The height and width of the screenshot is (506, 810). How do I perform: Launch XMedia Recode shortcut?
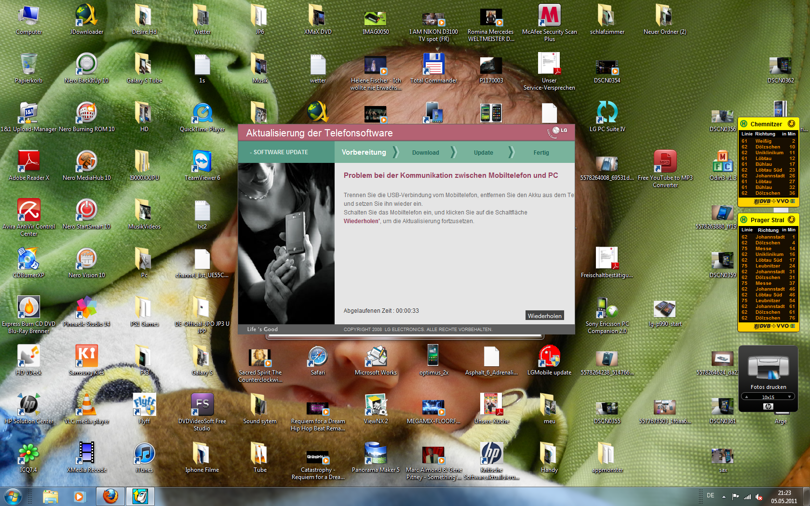click(x=87, y=457)
